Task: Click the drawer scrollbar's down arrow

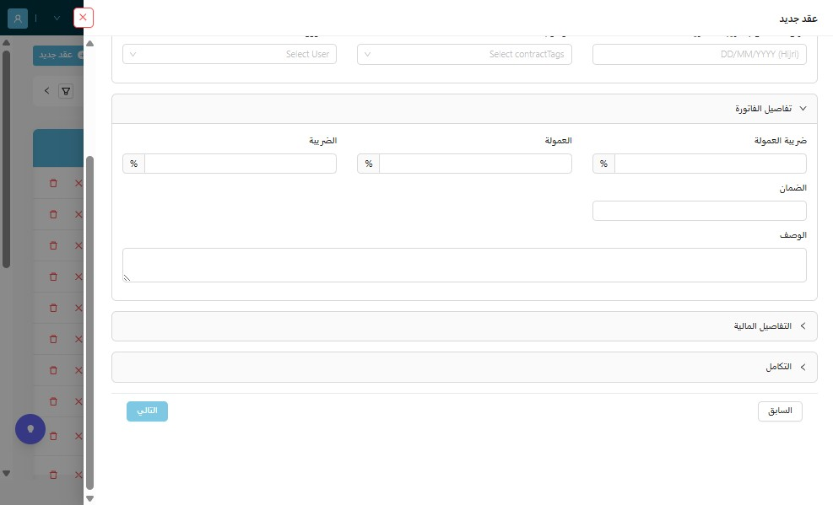Action: pyautogui.click(x=89, y=498)
